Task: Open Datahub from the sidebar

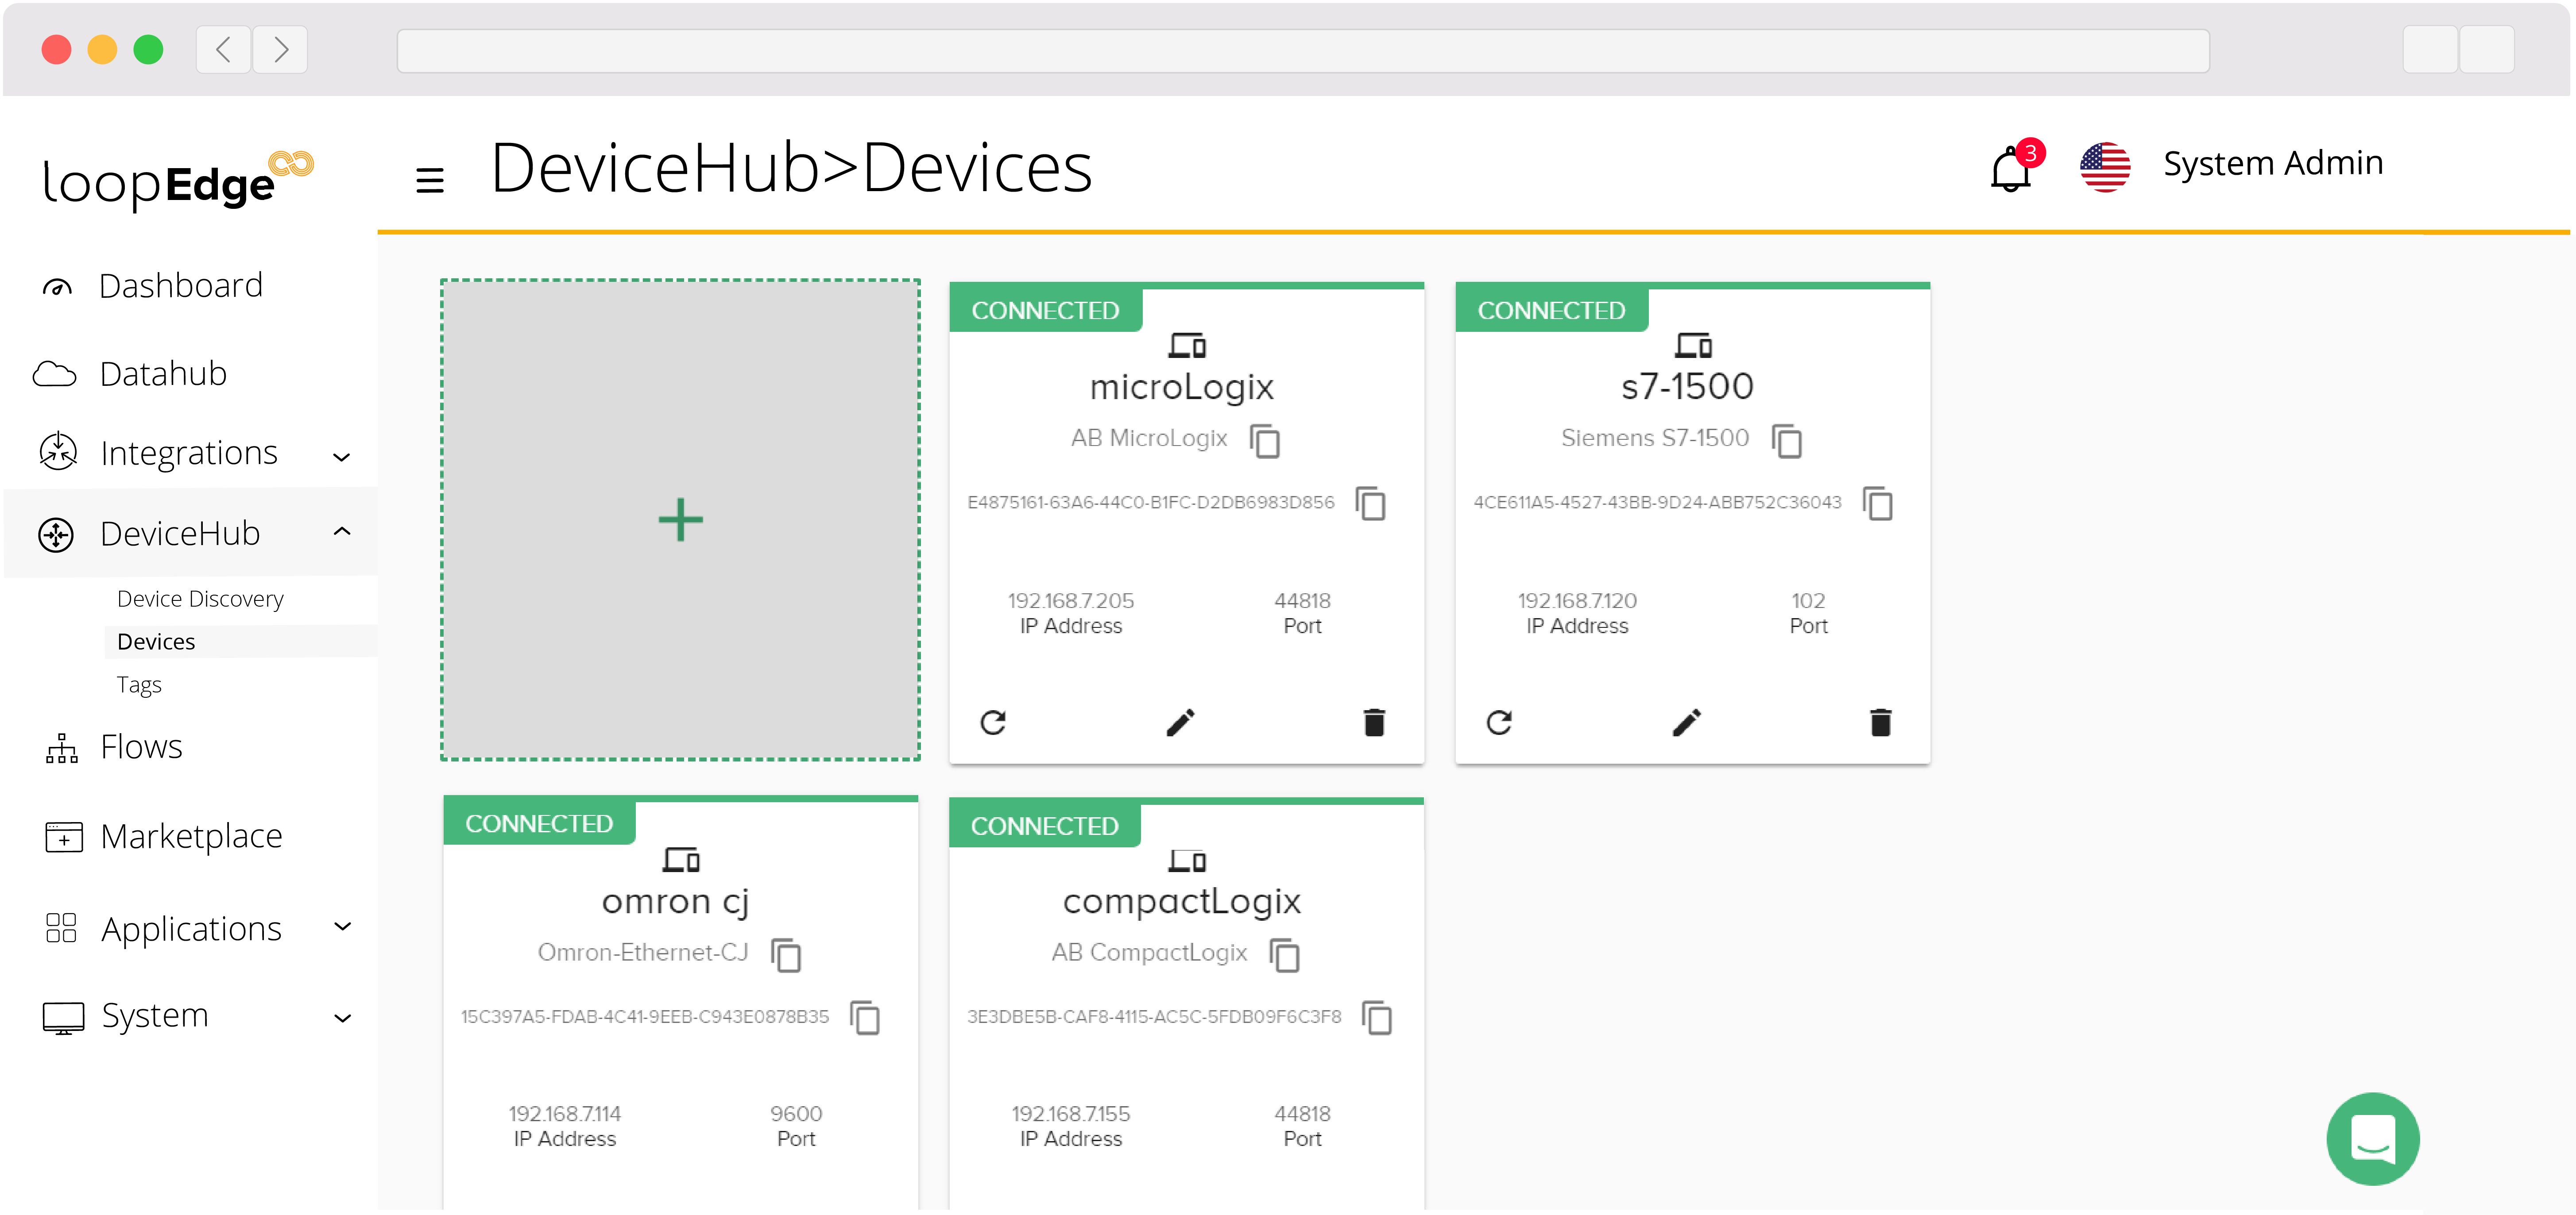Action: (164, 374)
